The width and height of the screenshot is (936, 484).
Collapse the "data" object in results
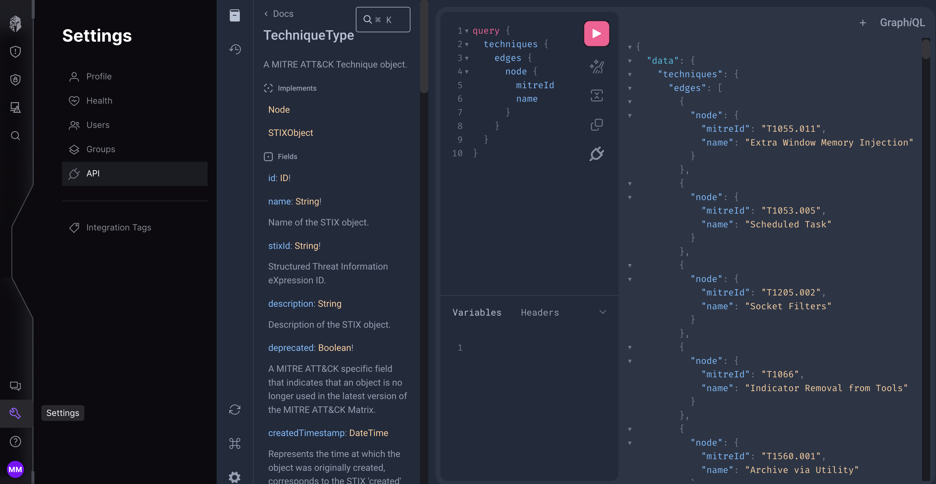pyautogui.click(x=630, y=61)
